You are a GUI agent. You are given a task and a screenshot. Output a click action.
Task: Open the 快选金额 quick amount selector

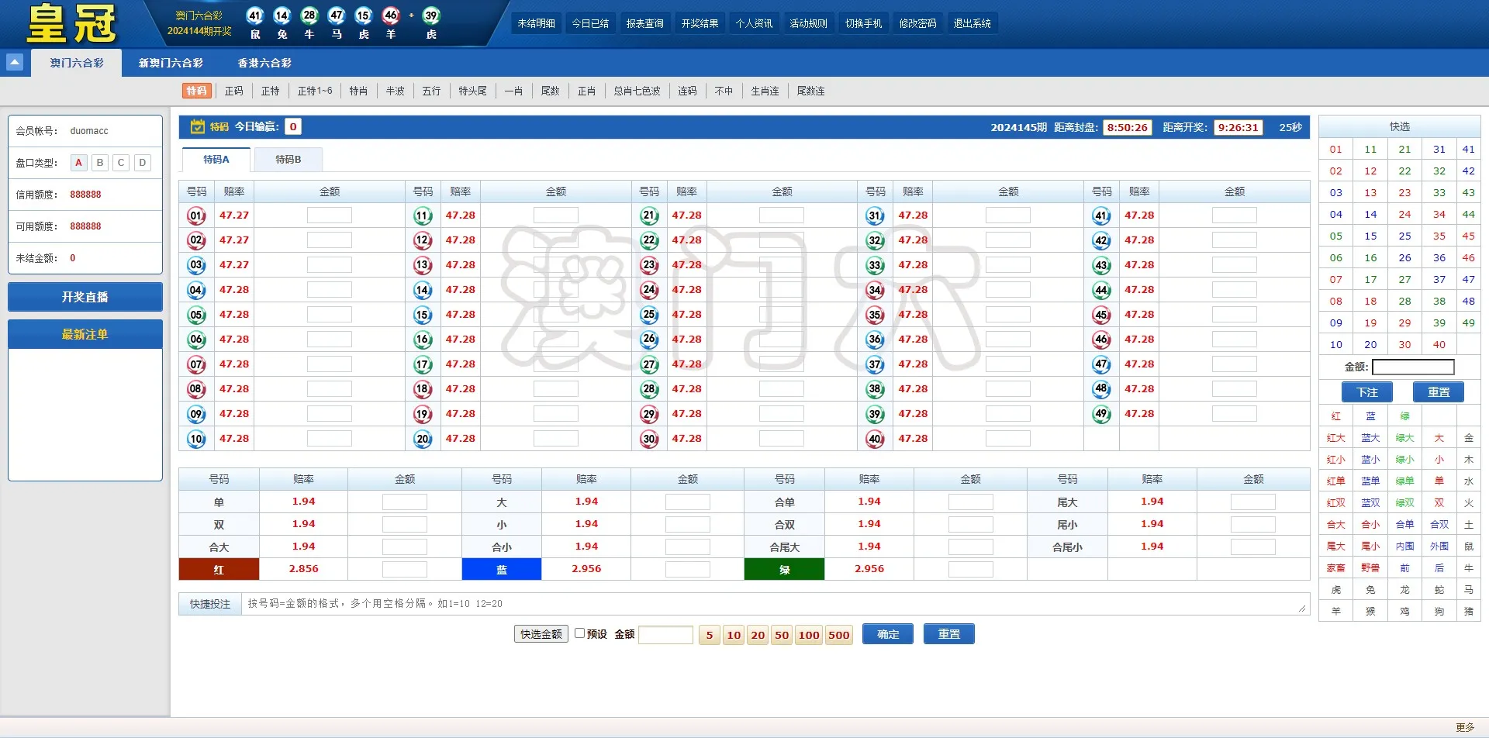coord(541,634)
